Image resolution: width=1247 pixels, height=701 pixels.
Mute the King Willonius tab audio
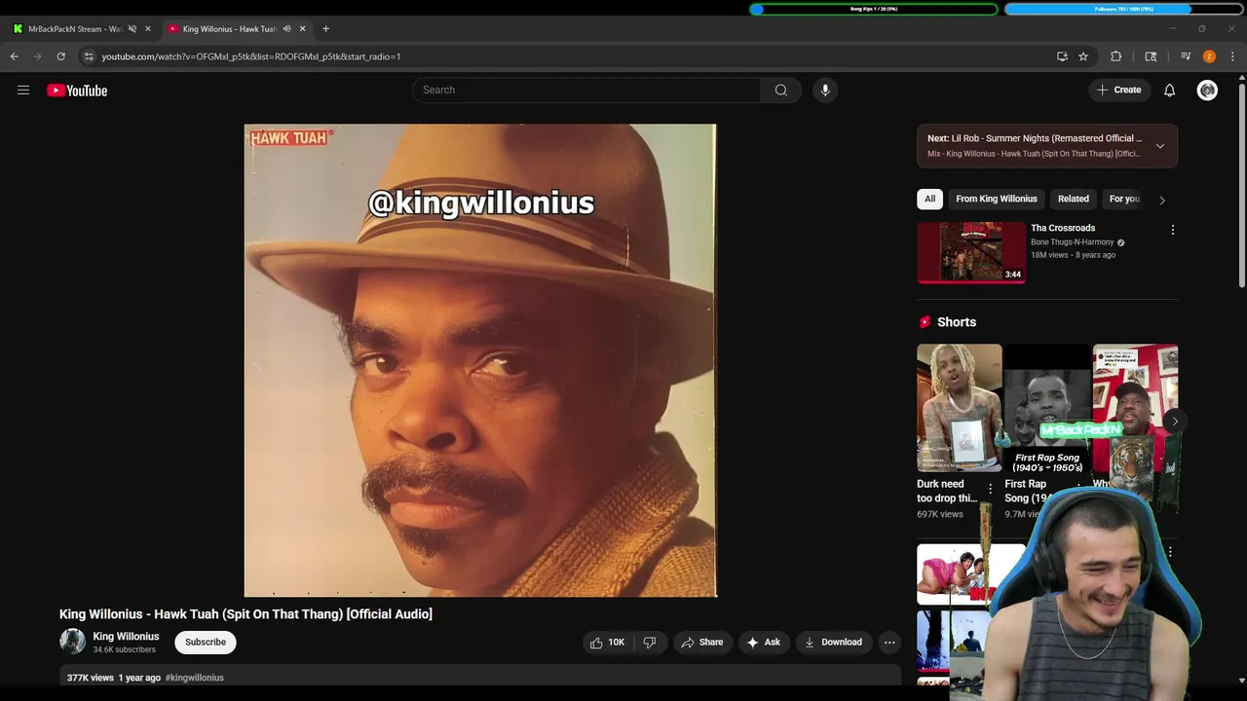pos(286,28)
